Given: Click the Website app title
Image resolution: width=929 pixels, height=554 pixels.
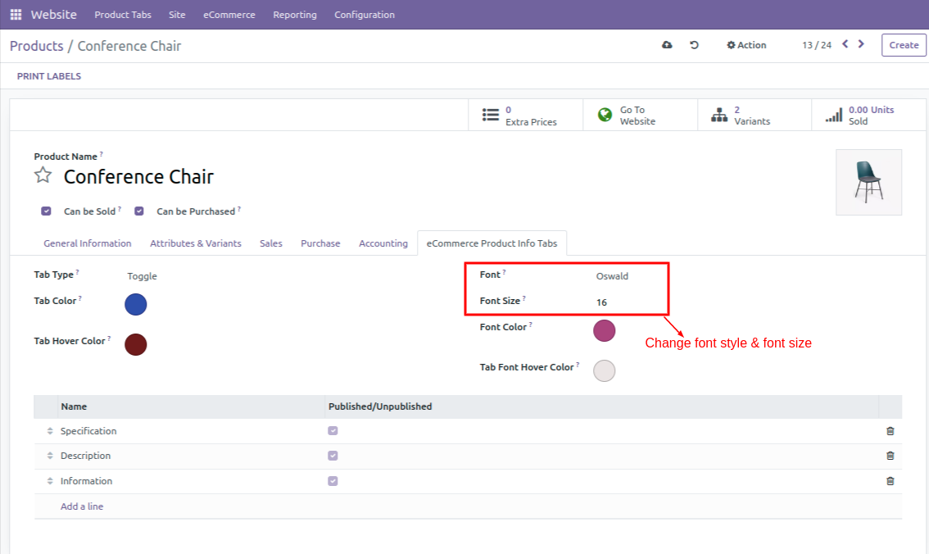Looking at the screenshot, I should click(54, 15).
